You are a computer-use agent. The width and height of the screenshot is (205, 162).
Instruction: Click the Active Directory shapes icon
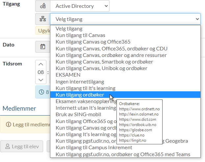click(43, 6)
